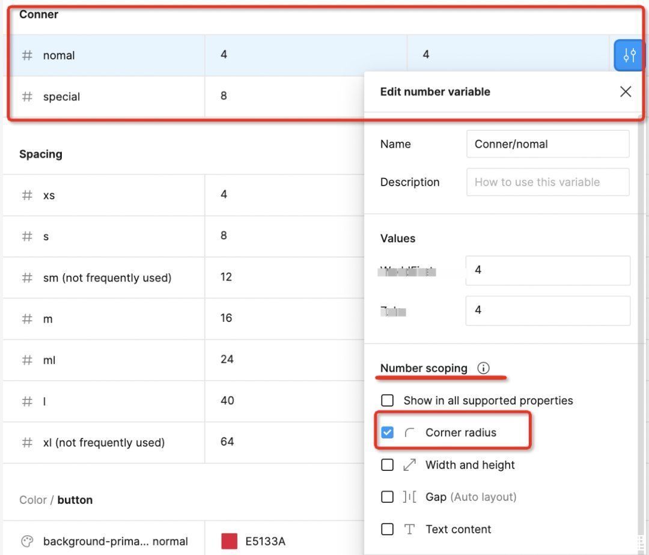Check the Width and height scope

(x=388, y=465)
